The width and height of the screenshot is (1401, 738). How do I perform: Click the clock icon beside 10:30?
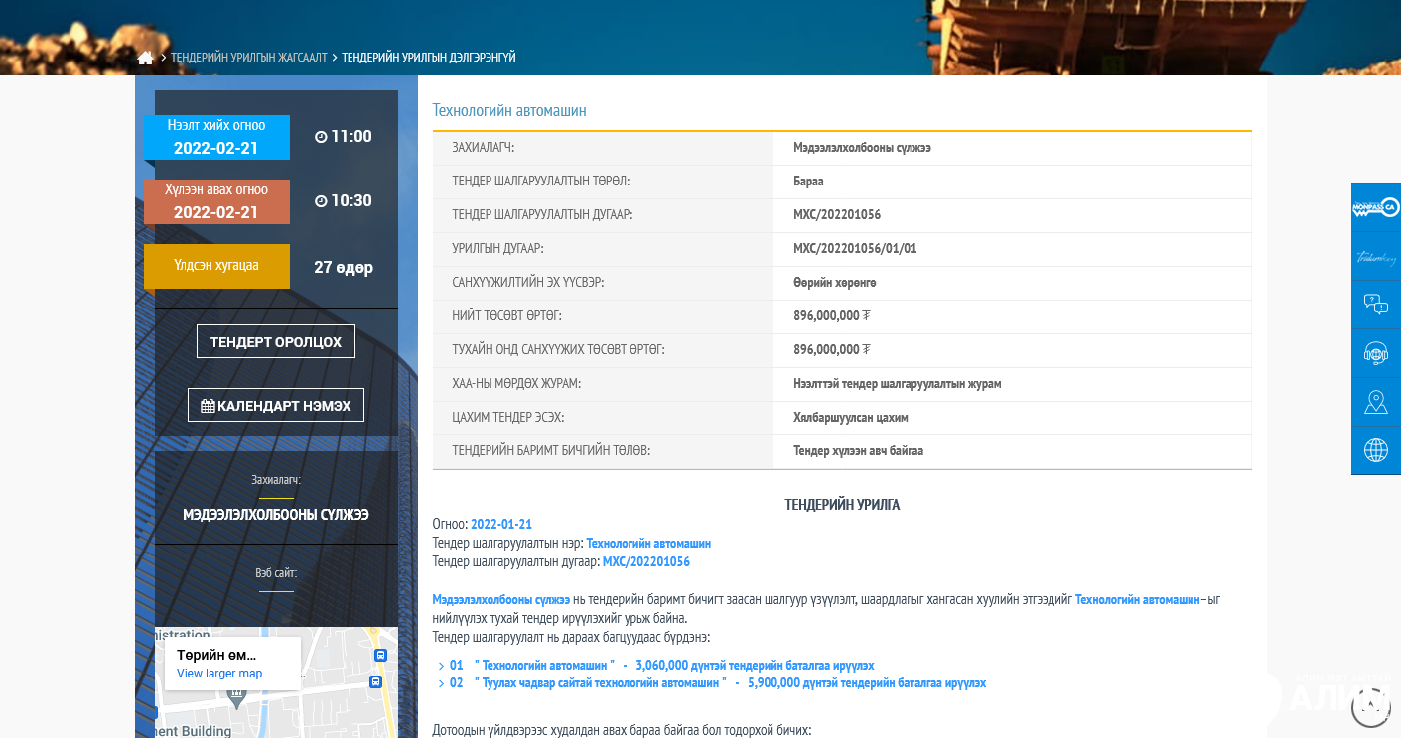[x=321, y=201]
